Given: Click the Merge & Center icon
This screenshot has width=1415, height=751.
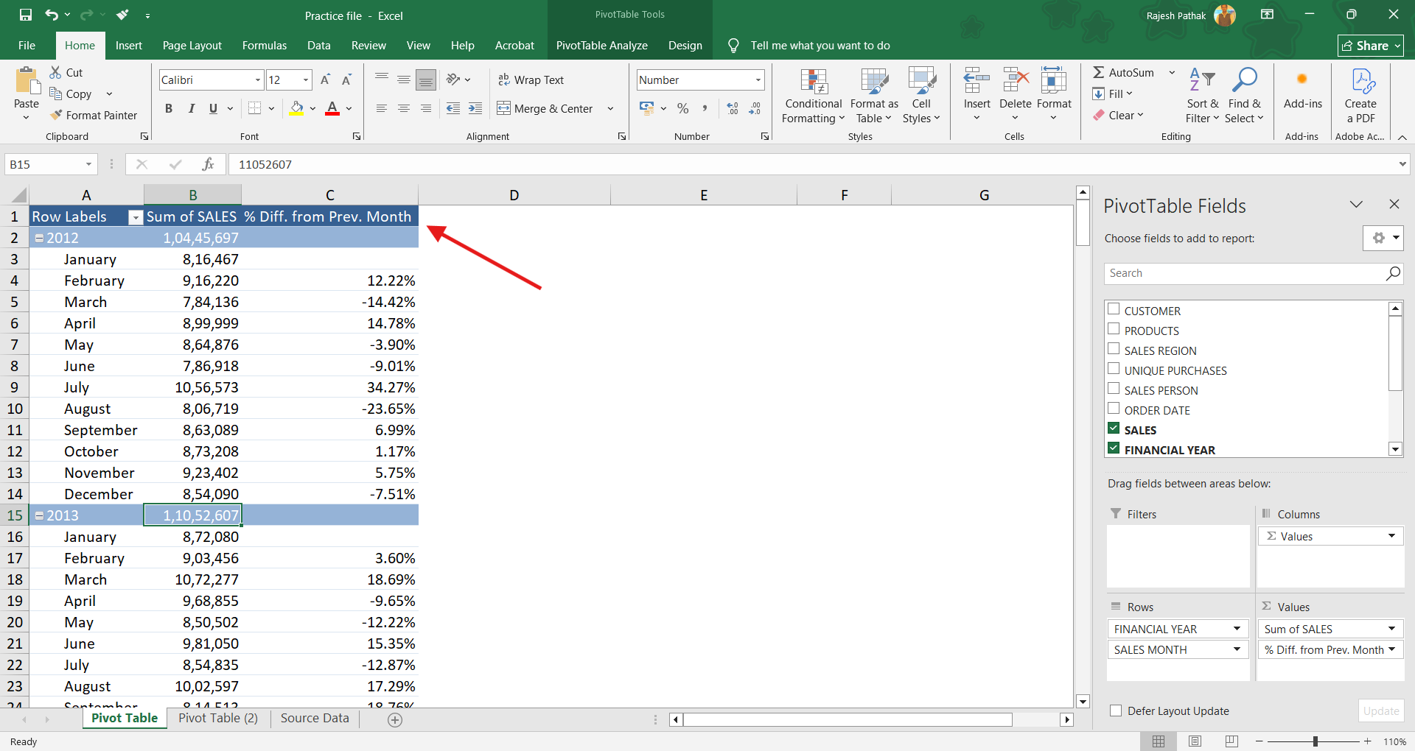Looking at the screenshot, I should tap(504, 109).
